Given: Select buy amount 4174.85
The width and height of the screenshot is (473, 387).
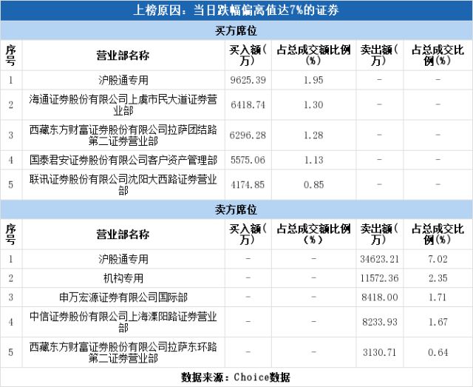Looking at the screenshot, I should pyautogui.click(x=248, y=184).
